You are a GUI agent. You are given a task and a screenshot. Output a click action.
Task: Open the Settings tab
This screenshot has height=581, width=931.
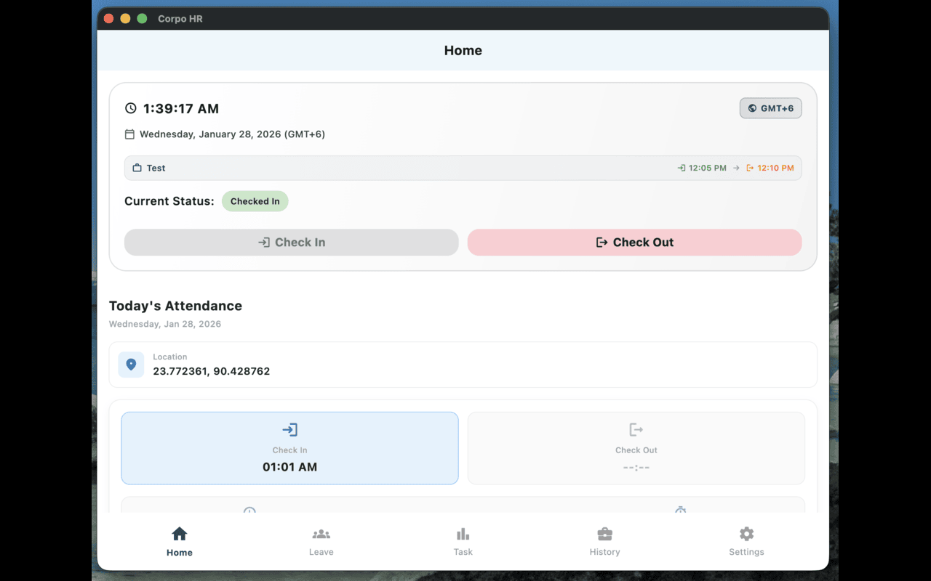[746, 542]
